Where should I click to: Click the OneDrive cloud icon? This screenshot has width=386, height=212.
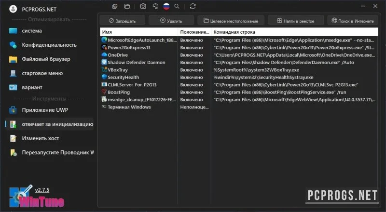click(x=104, y=54)
